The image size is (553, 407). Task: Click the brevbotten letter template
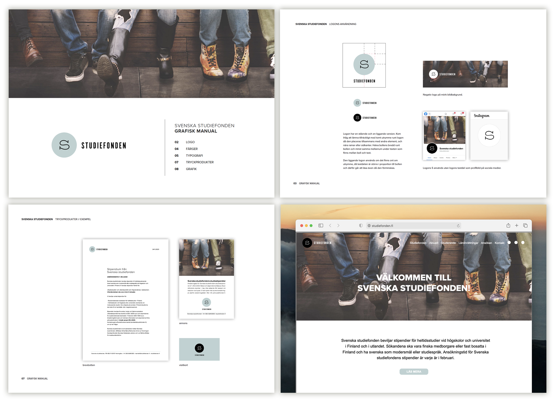click(126, 300)
